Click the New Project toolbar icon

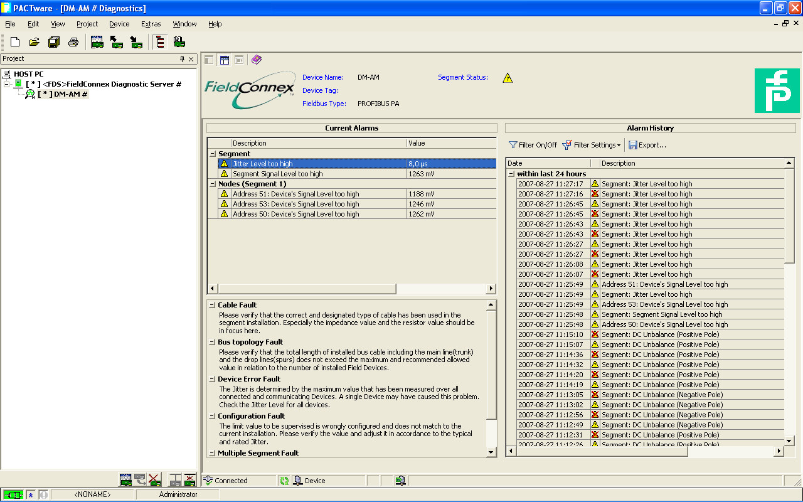tap(15, 42)
